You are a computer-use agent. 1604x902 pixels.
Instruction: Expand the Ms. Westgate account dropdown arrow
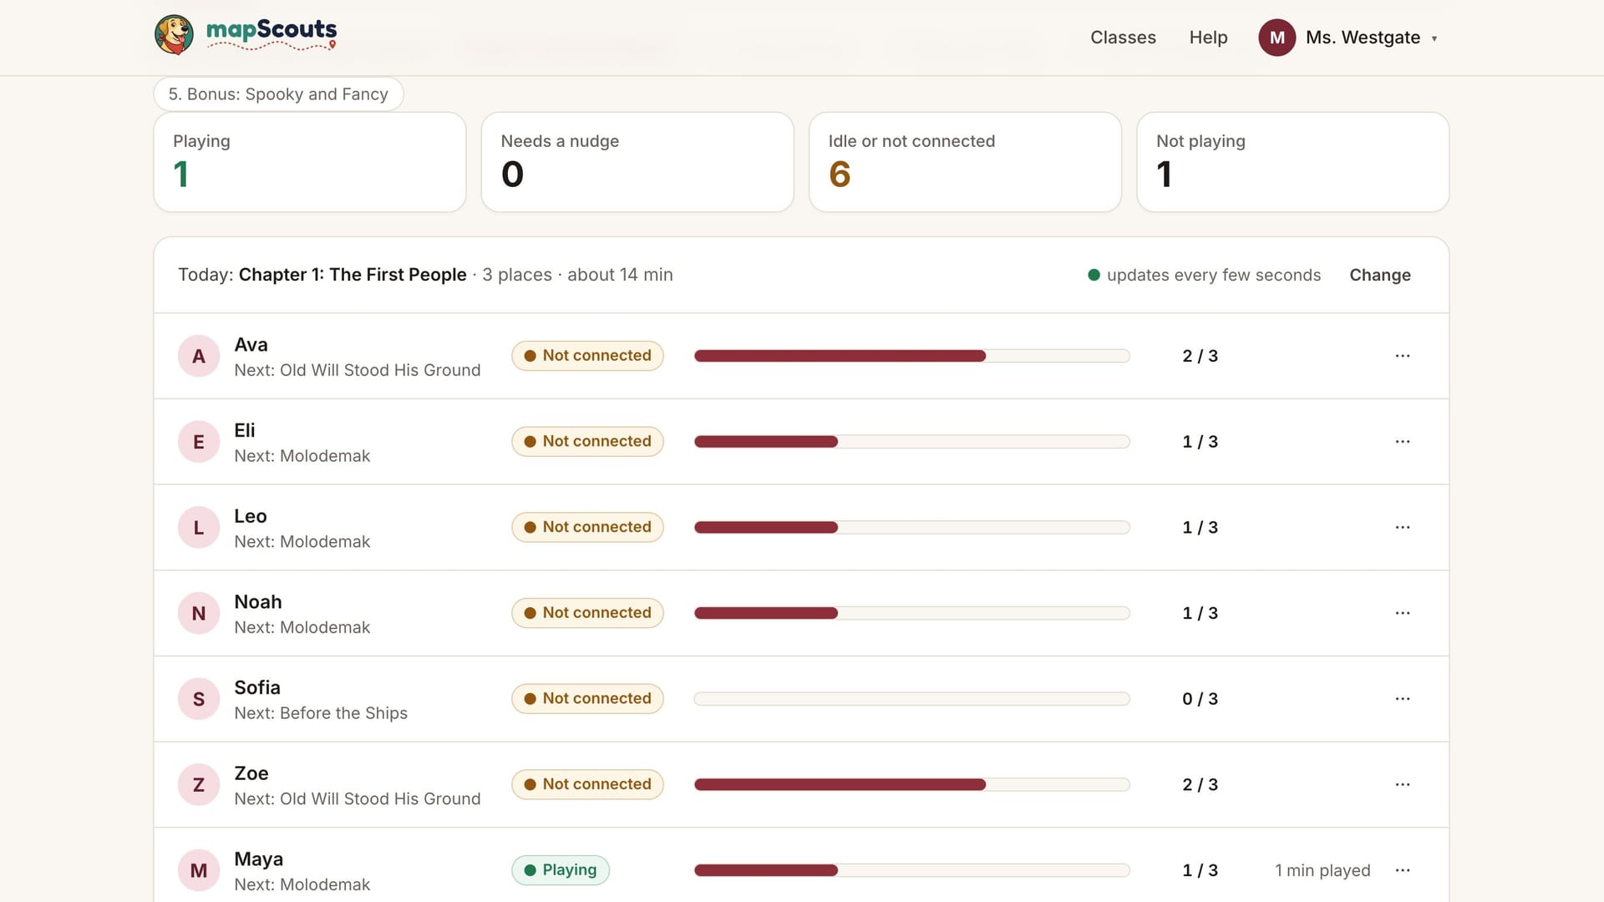tap(1434, 38)
